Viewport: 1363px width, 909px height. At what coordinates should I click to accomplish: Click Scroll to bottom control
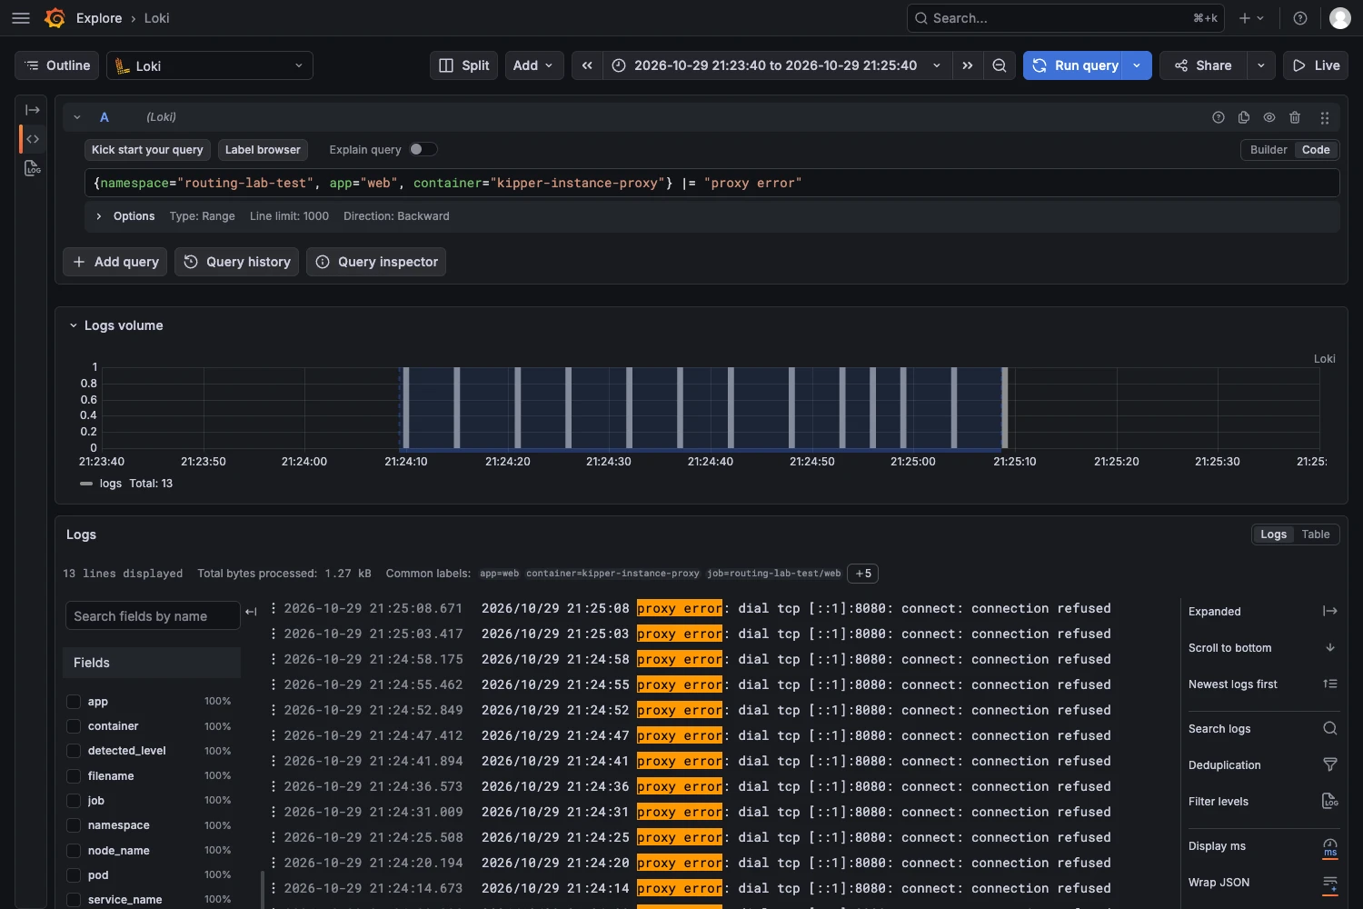(x=1263, y=648)
